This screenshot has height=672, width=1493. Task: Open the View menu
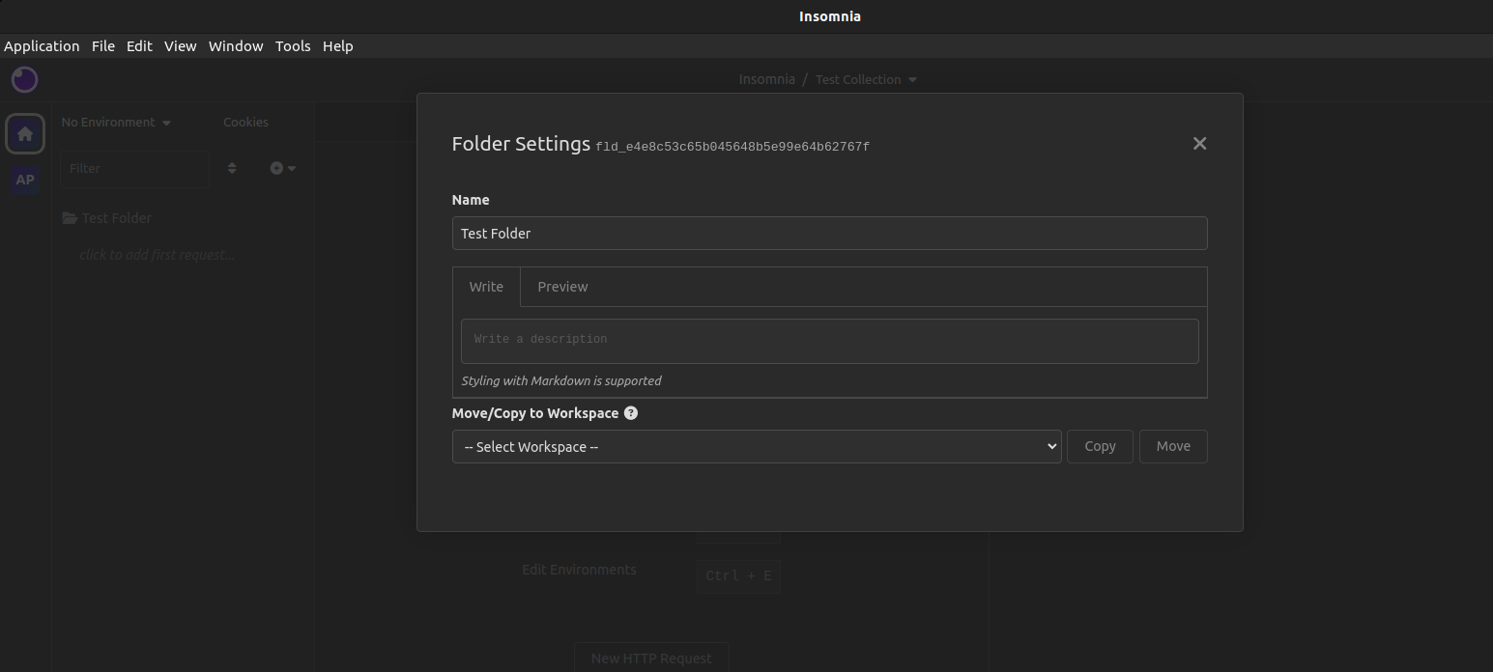181,46
